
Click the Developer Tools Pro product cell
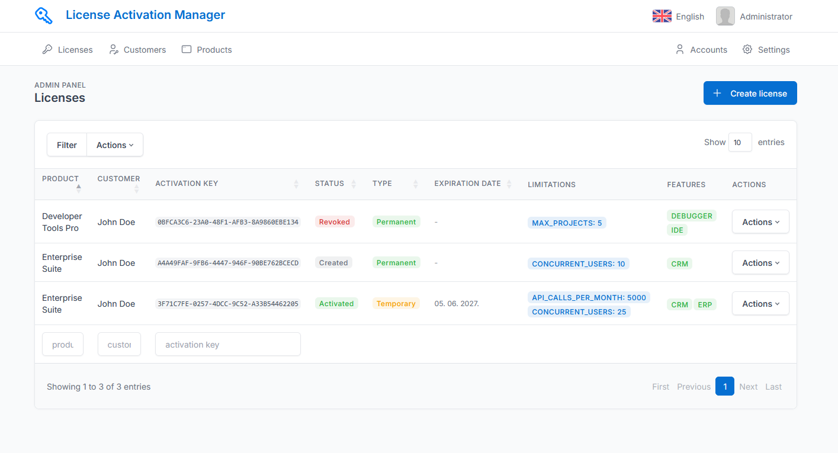(x=62, y=222)
